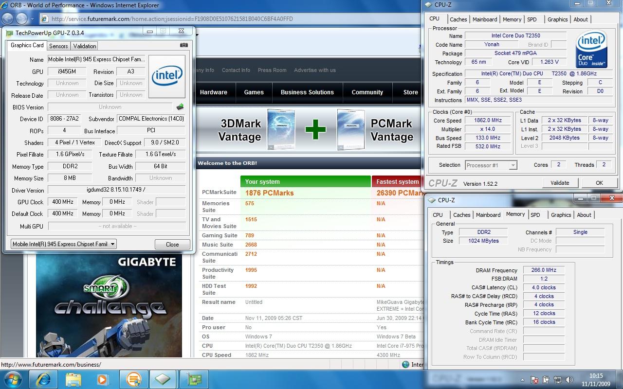Switch to the CPU-Z taskbar button
This screenshot has width=623, height=389.
(x=163, y=379)
